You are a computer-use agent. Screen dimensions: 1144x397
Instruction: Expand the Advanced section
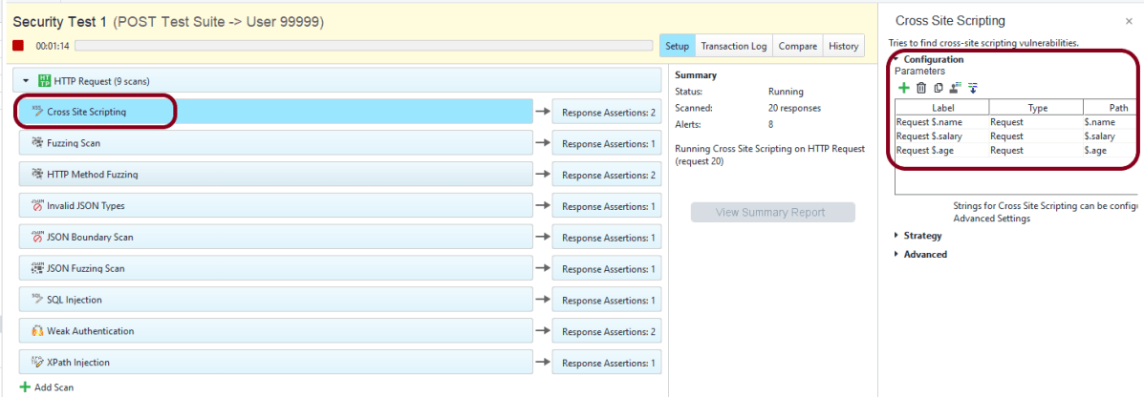tap(896, 255)
